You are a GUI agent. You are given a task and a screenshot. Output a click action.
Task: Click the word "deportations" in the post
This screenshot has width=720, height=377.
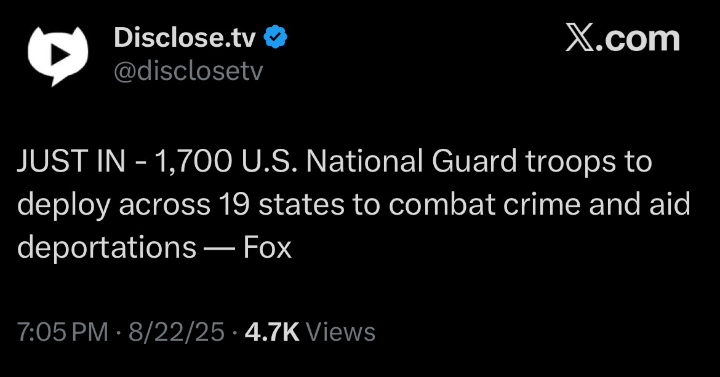(106, 247)
